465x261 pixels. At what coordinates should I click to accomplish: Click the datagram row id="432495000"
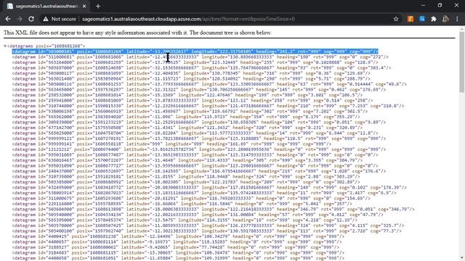209,187
